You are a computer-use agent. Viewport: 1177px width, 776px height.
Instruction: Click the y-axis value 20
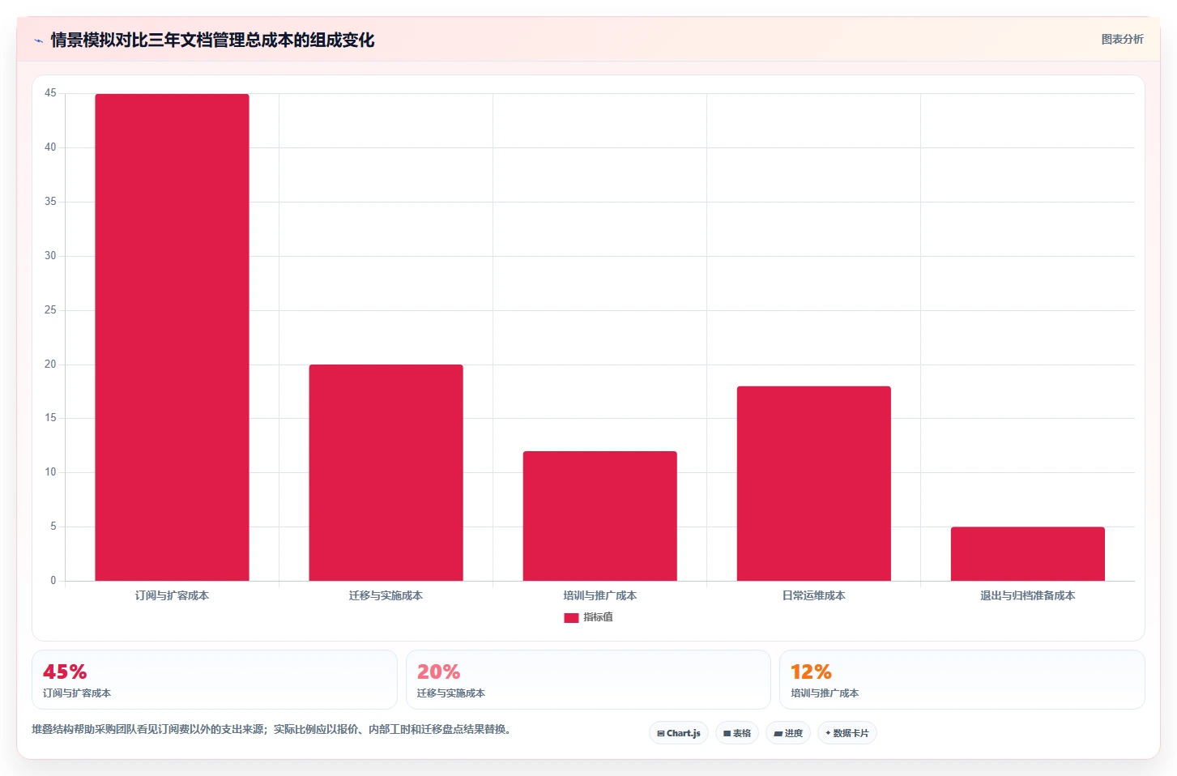pyautogui.click(x=50, y=365)
